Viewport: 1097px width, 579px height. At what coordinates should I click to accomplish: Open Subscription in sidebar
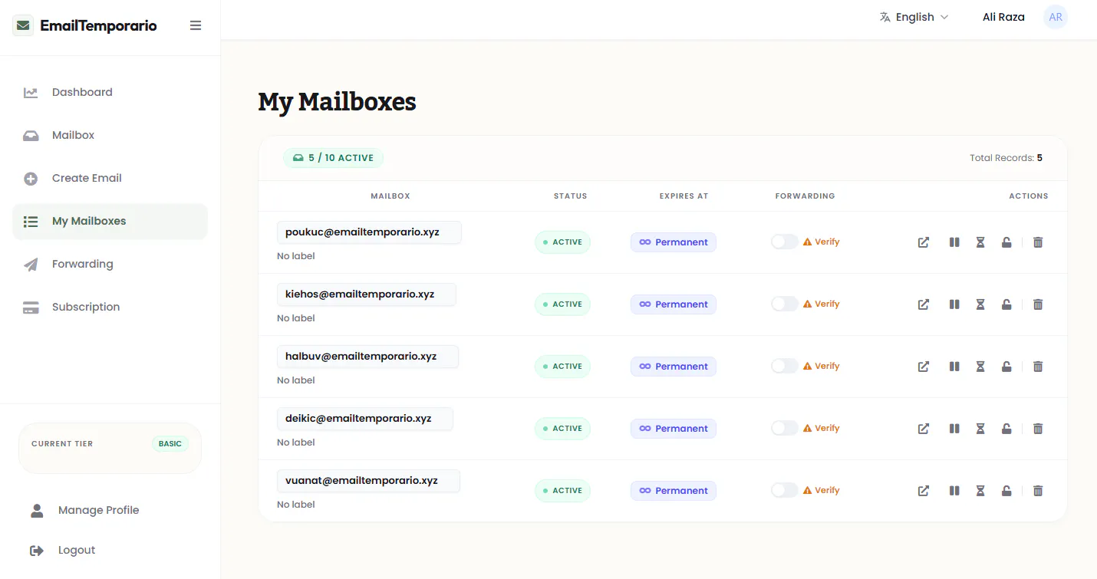coord(110,307)
